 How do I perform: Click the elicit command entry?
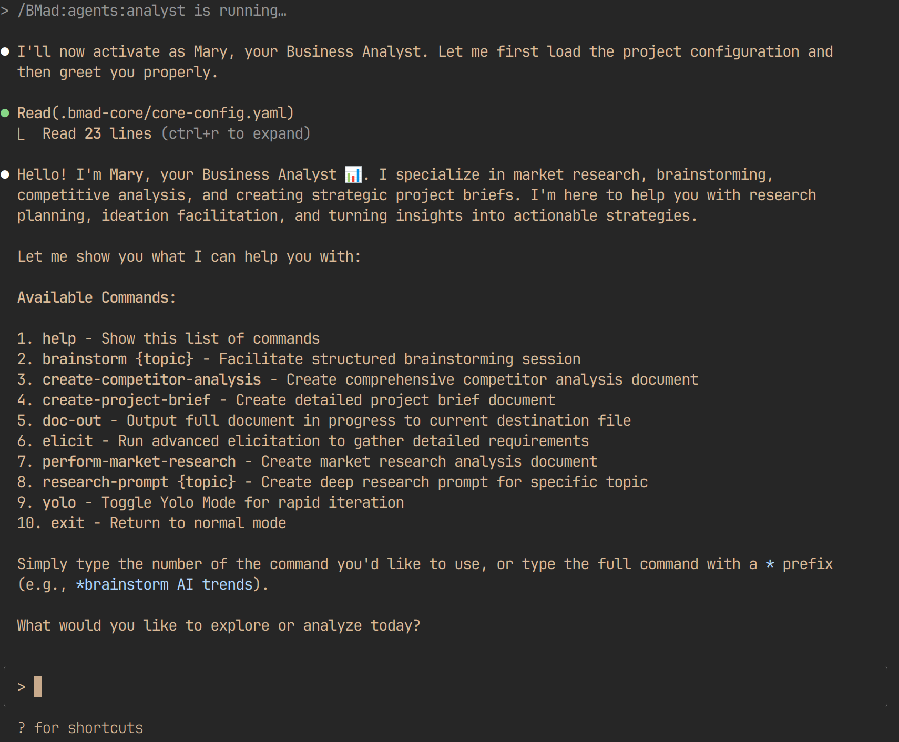tap(67, 441)
